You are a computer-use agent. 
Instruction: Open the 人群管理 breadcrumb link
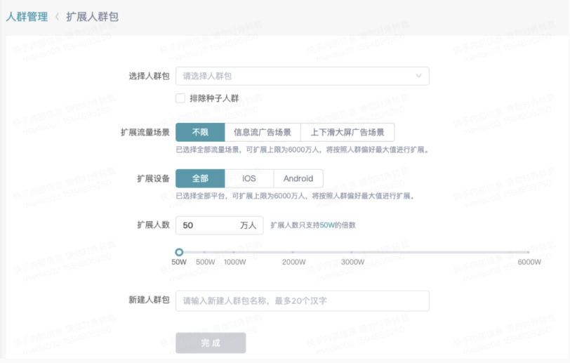pyautogui.click(x=27, y=17)
